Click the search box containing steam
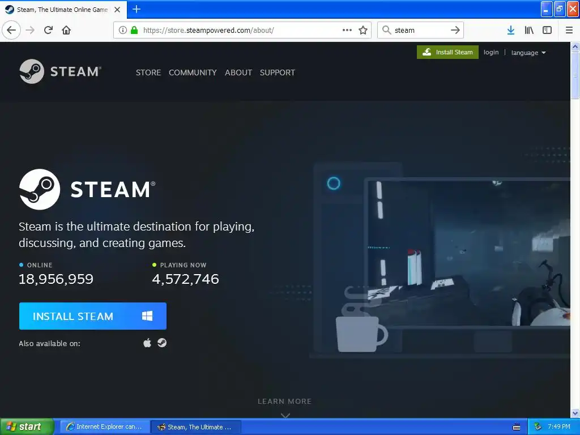This screenshot has height=435, width=580. pyautogui.click(x=421, y=30)
